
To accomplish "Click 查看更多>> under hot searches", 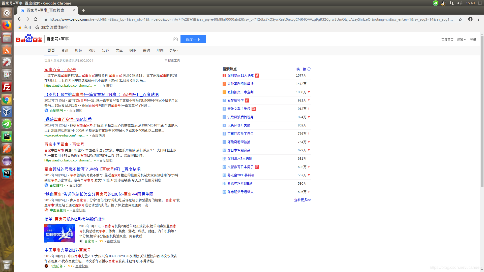I will click(x=302, y=200).
